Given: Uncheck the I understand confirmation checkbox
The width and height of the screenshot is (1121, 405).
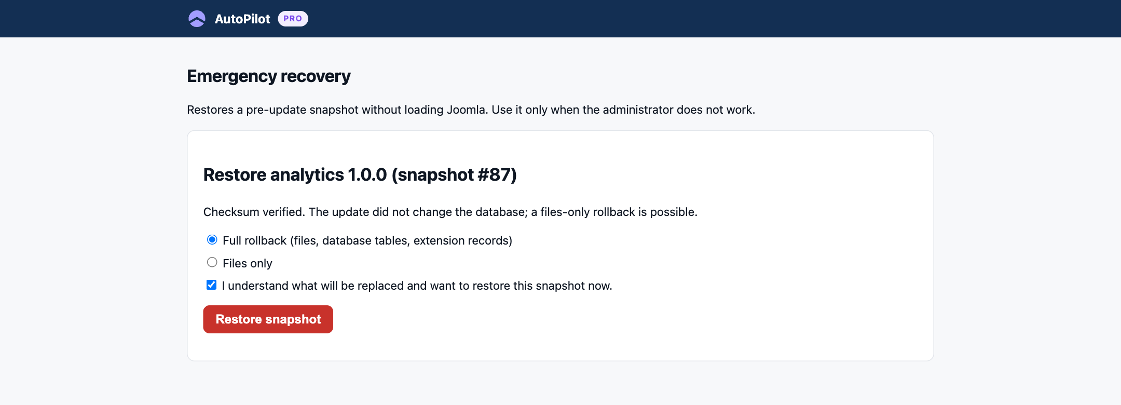Looking at the screenshot, I should 211,285.
